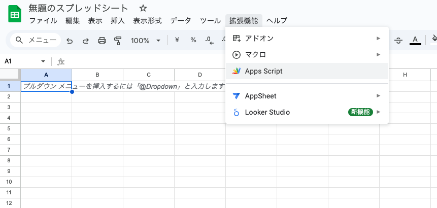The width and height of the screenshot is (437, 208).
Task: Select the paint format tool
Action: tap(118, 41)
